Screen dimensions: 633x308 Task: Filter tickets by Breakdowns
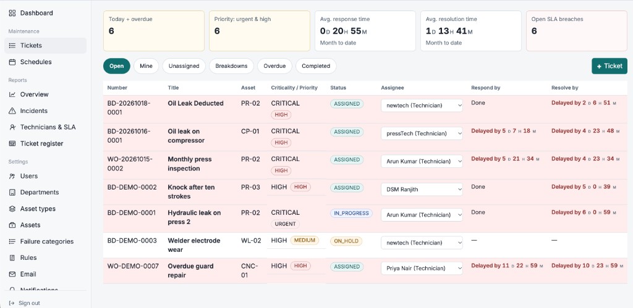pyautogui.click(x=231, y=66)
